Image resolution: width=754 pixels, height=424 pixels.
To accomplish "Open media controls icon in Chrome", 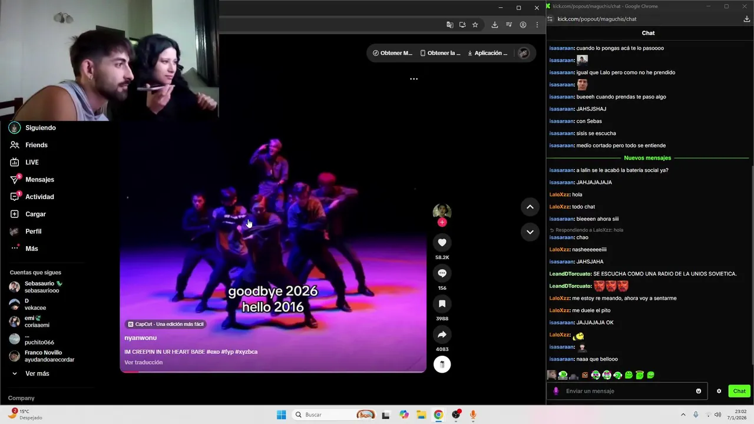I will pyautogui.click(x=509, y=25).
